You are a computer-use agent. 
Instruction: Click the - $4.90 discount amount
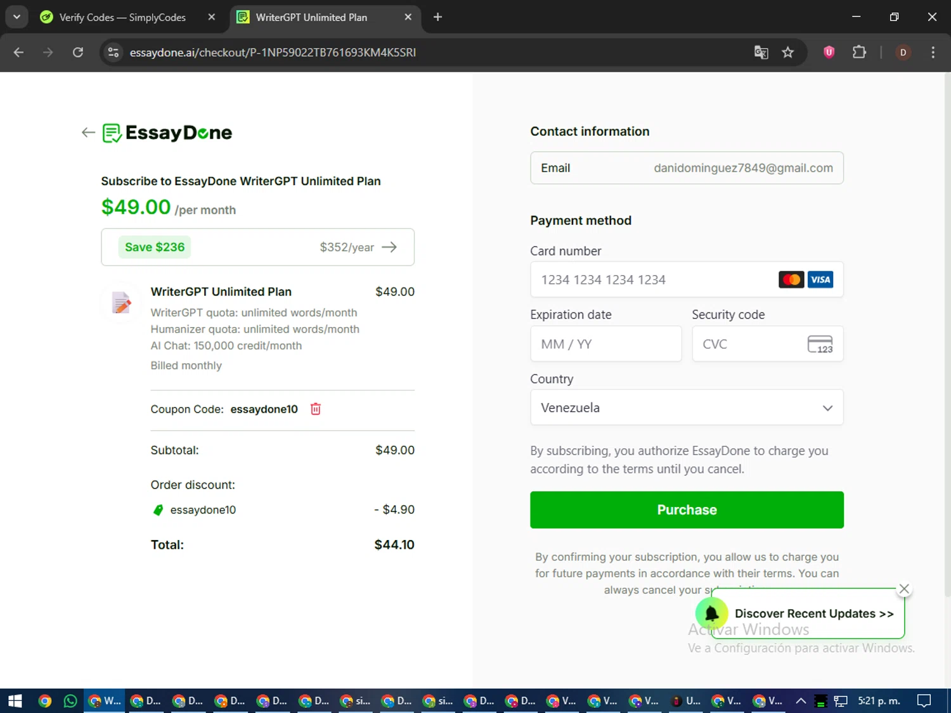tap(394, 510)
